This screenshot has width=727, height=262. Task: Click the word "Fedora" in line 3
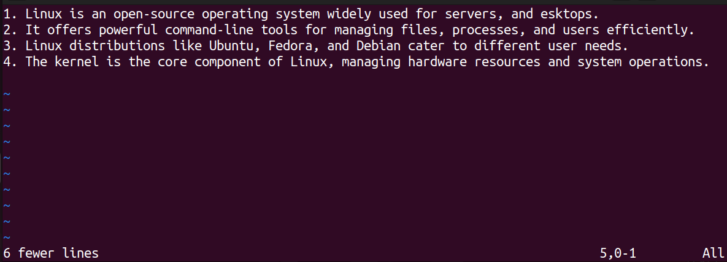pyautogui.click(x=290, y=46)
